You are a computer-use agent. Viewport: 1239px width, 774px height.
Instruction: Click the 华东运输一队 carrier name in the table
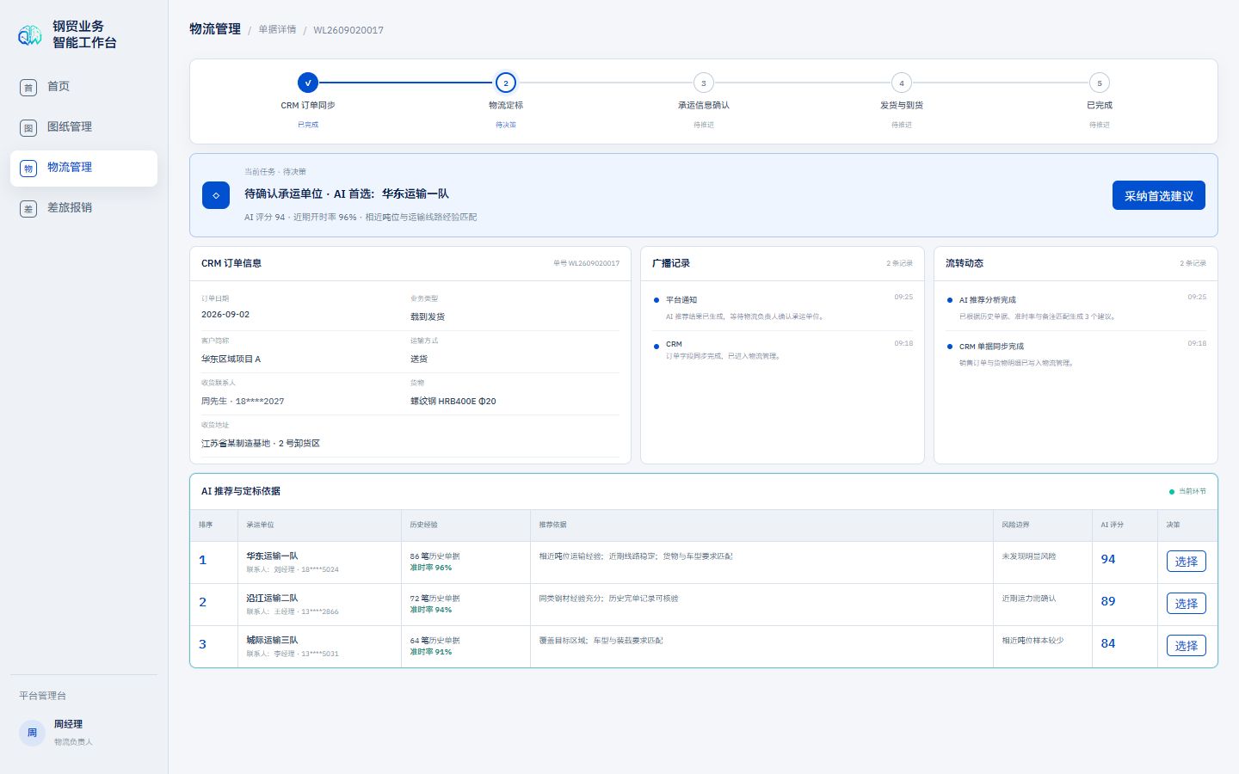point(272,556)
